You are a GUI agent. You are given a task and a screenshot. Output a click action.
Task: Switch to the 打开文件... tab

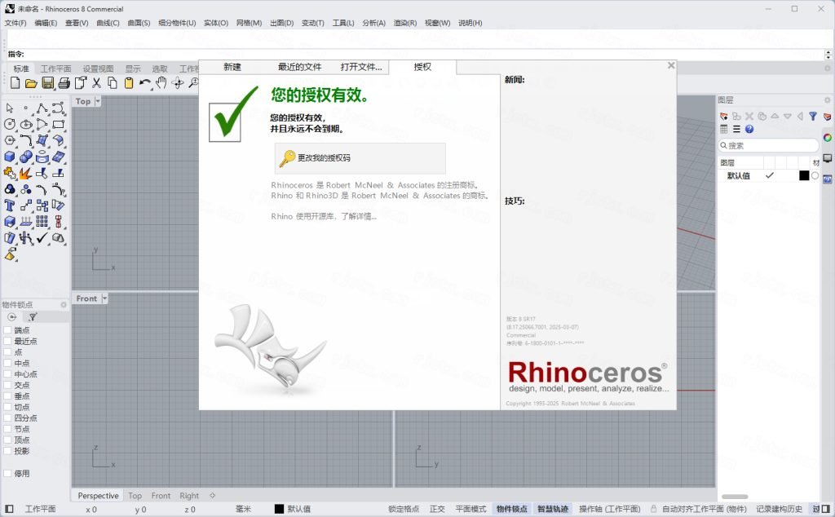[361, 67]
